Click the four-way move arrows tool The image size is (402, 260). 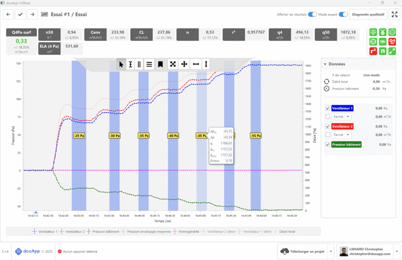184,64
